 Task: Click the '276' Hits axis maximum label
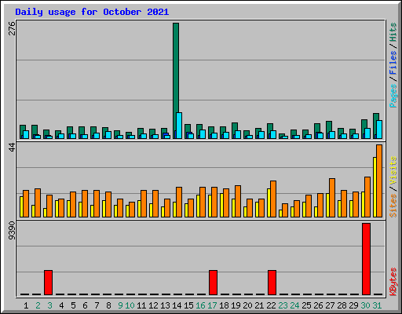click(12, 28)
